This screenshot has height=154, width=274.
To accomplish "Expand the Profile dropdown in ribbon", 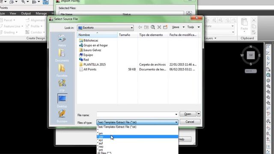I will (x=42, y=27).
